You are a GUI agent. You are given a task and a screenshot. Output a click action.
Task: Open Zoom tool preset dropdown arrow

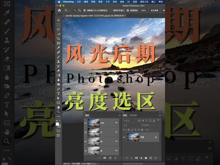tap(69, 10)
